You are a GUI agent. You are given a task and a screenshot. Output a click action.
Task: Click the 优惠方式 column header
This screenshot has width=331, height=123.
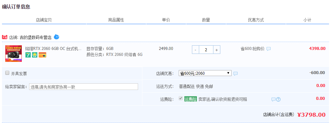coord(256,20)
